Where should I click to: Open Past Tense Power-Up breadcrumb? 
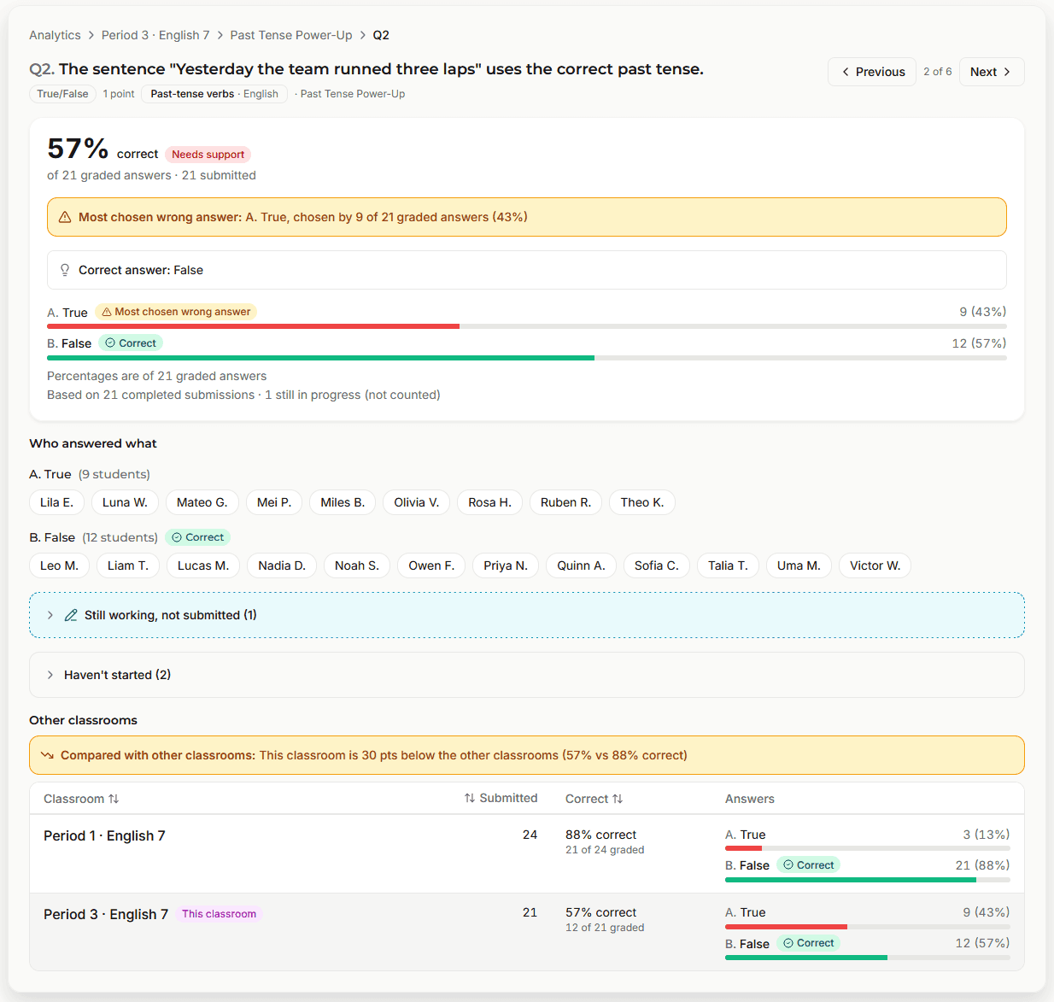point(291,35)
